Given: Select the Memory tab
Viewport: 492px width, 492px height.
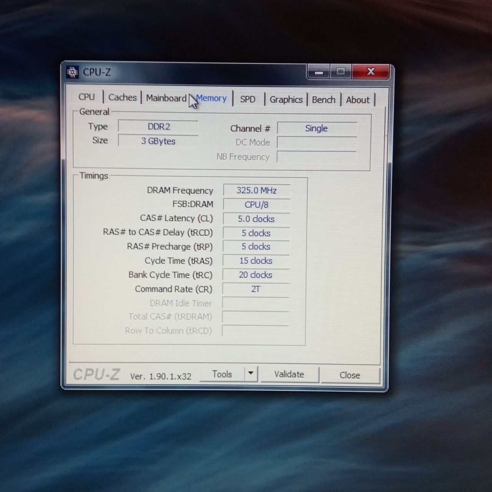Looking at the screenshot, I should pos(211,98).
